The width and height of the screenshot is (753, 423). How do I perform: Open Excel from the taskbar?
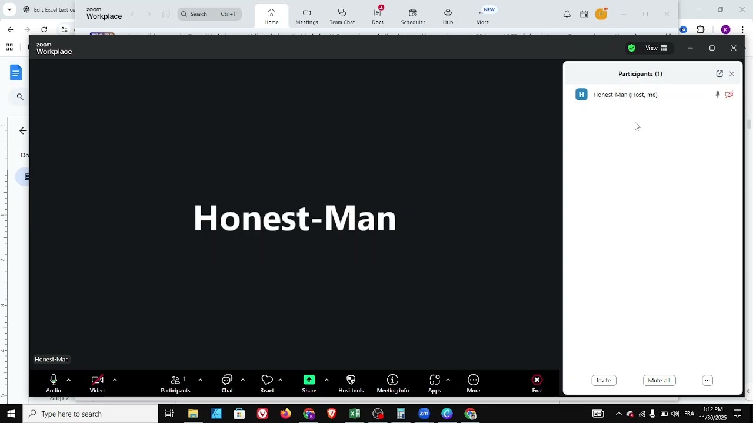[x=355, y=414]
